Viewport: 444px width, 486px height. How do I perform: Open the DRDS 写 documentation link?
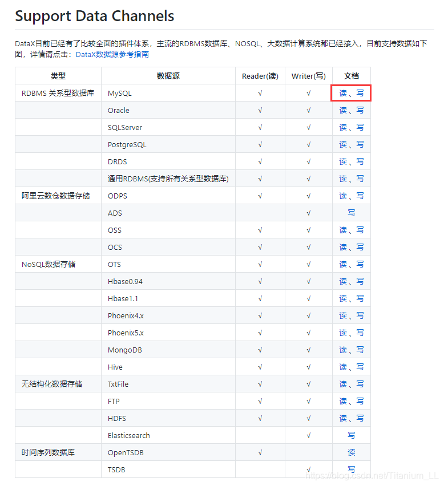click(x=360, y=161)
